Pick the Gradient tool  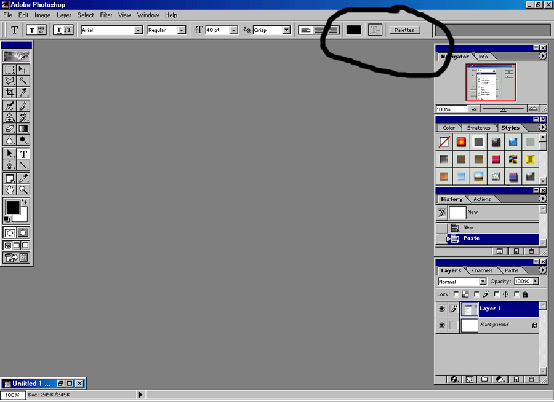pyautogui.click(x=23, y=129)
